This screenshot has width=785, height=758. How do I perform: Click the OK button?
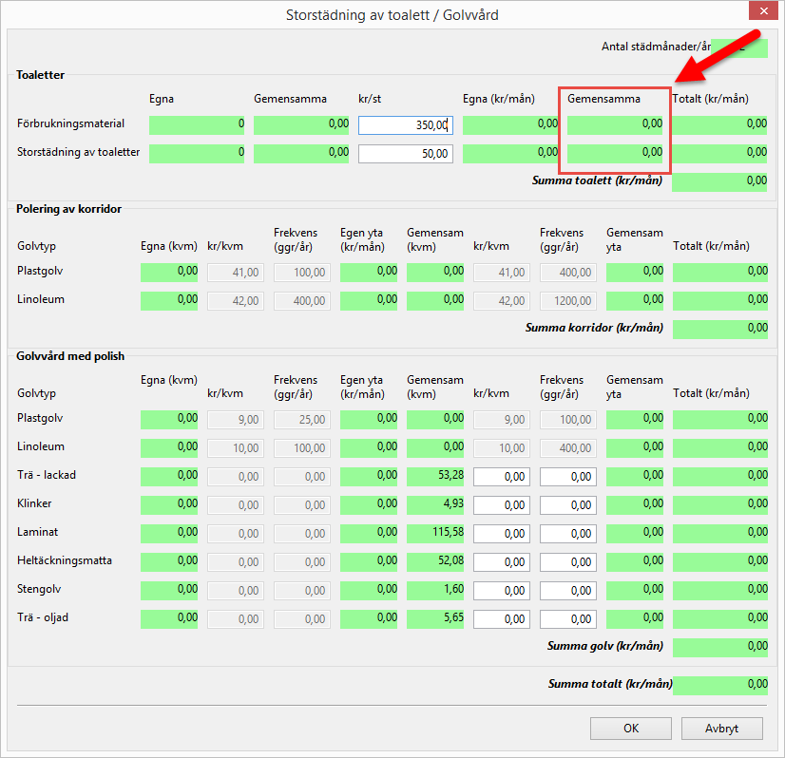tap(631, 729)
